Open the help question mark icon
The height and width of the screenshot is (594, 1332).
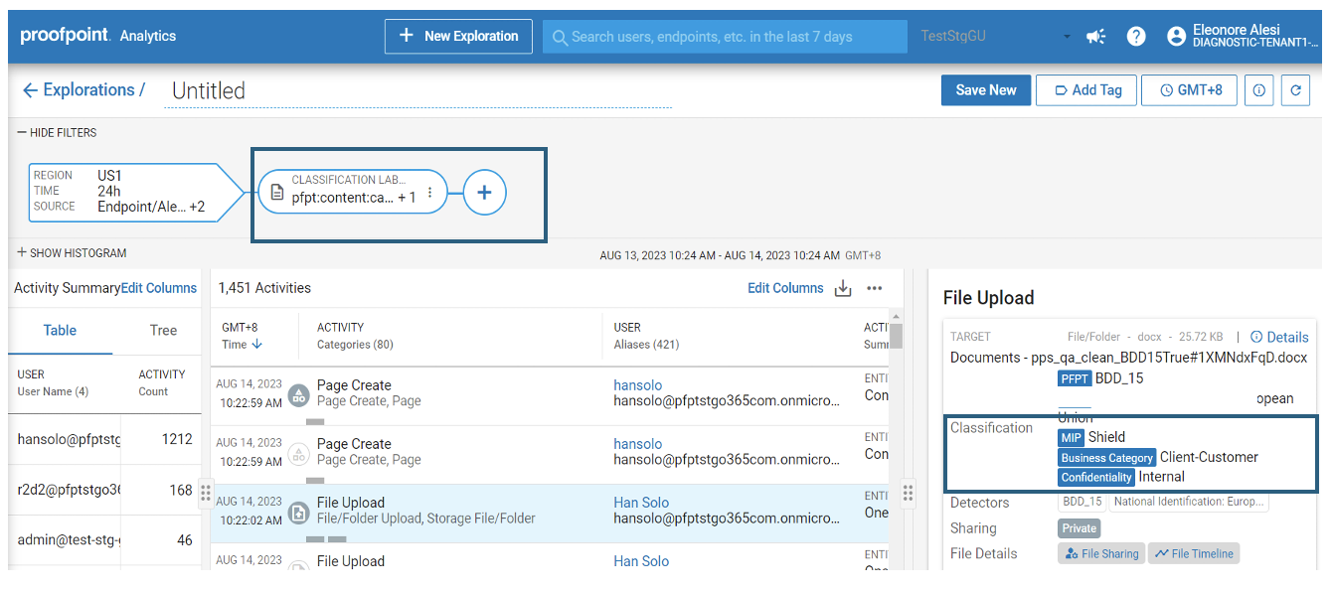(1136, 37)
